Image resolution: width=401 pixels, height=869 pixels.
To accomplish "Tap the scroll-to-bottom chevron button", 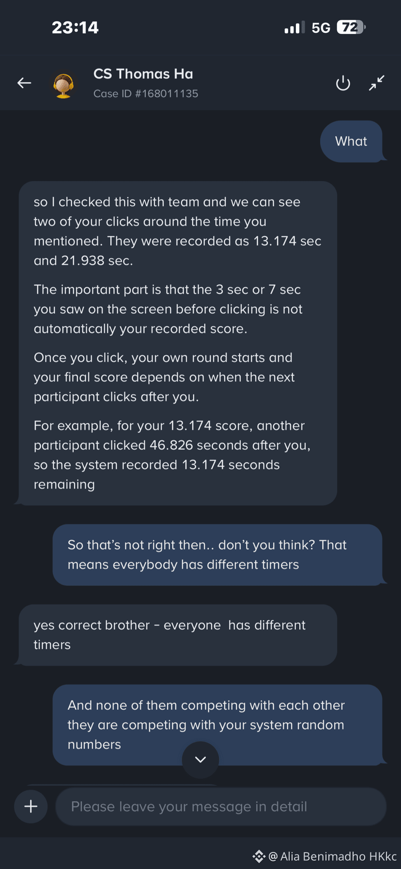I will coord(200,760).
